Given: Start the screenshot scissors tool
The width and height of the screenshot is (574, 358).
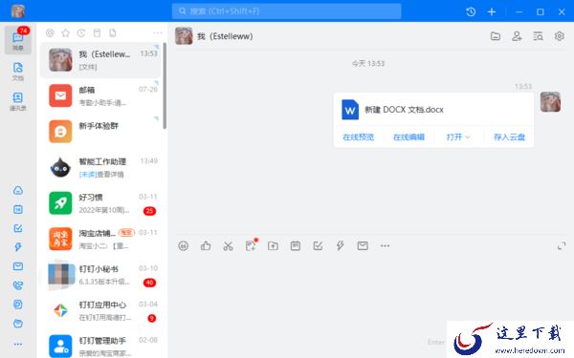Looking at the screenshot, I should pyautogui.click(x=228, y=246).
